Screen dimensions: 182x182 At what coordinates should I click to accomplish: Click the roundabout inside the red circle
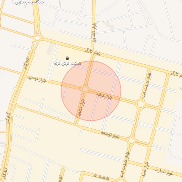[x=85, y=89]
